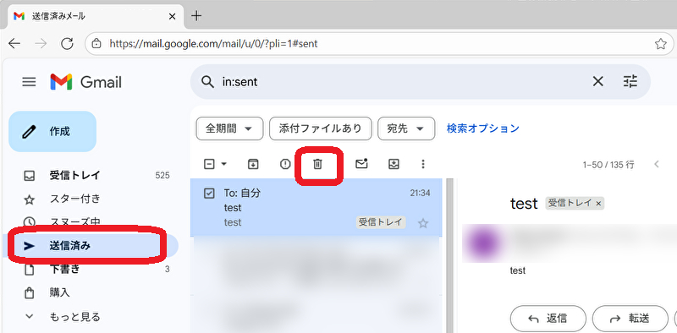The image size is (677, 333).
Task: Click the 1–50 / 135 行 count
Action: coord(608,164)
